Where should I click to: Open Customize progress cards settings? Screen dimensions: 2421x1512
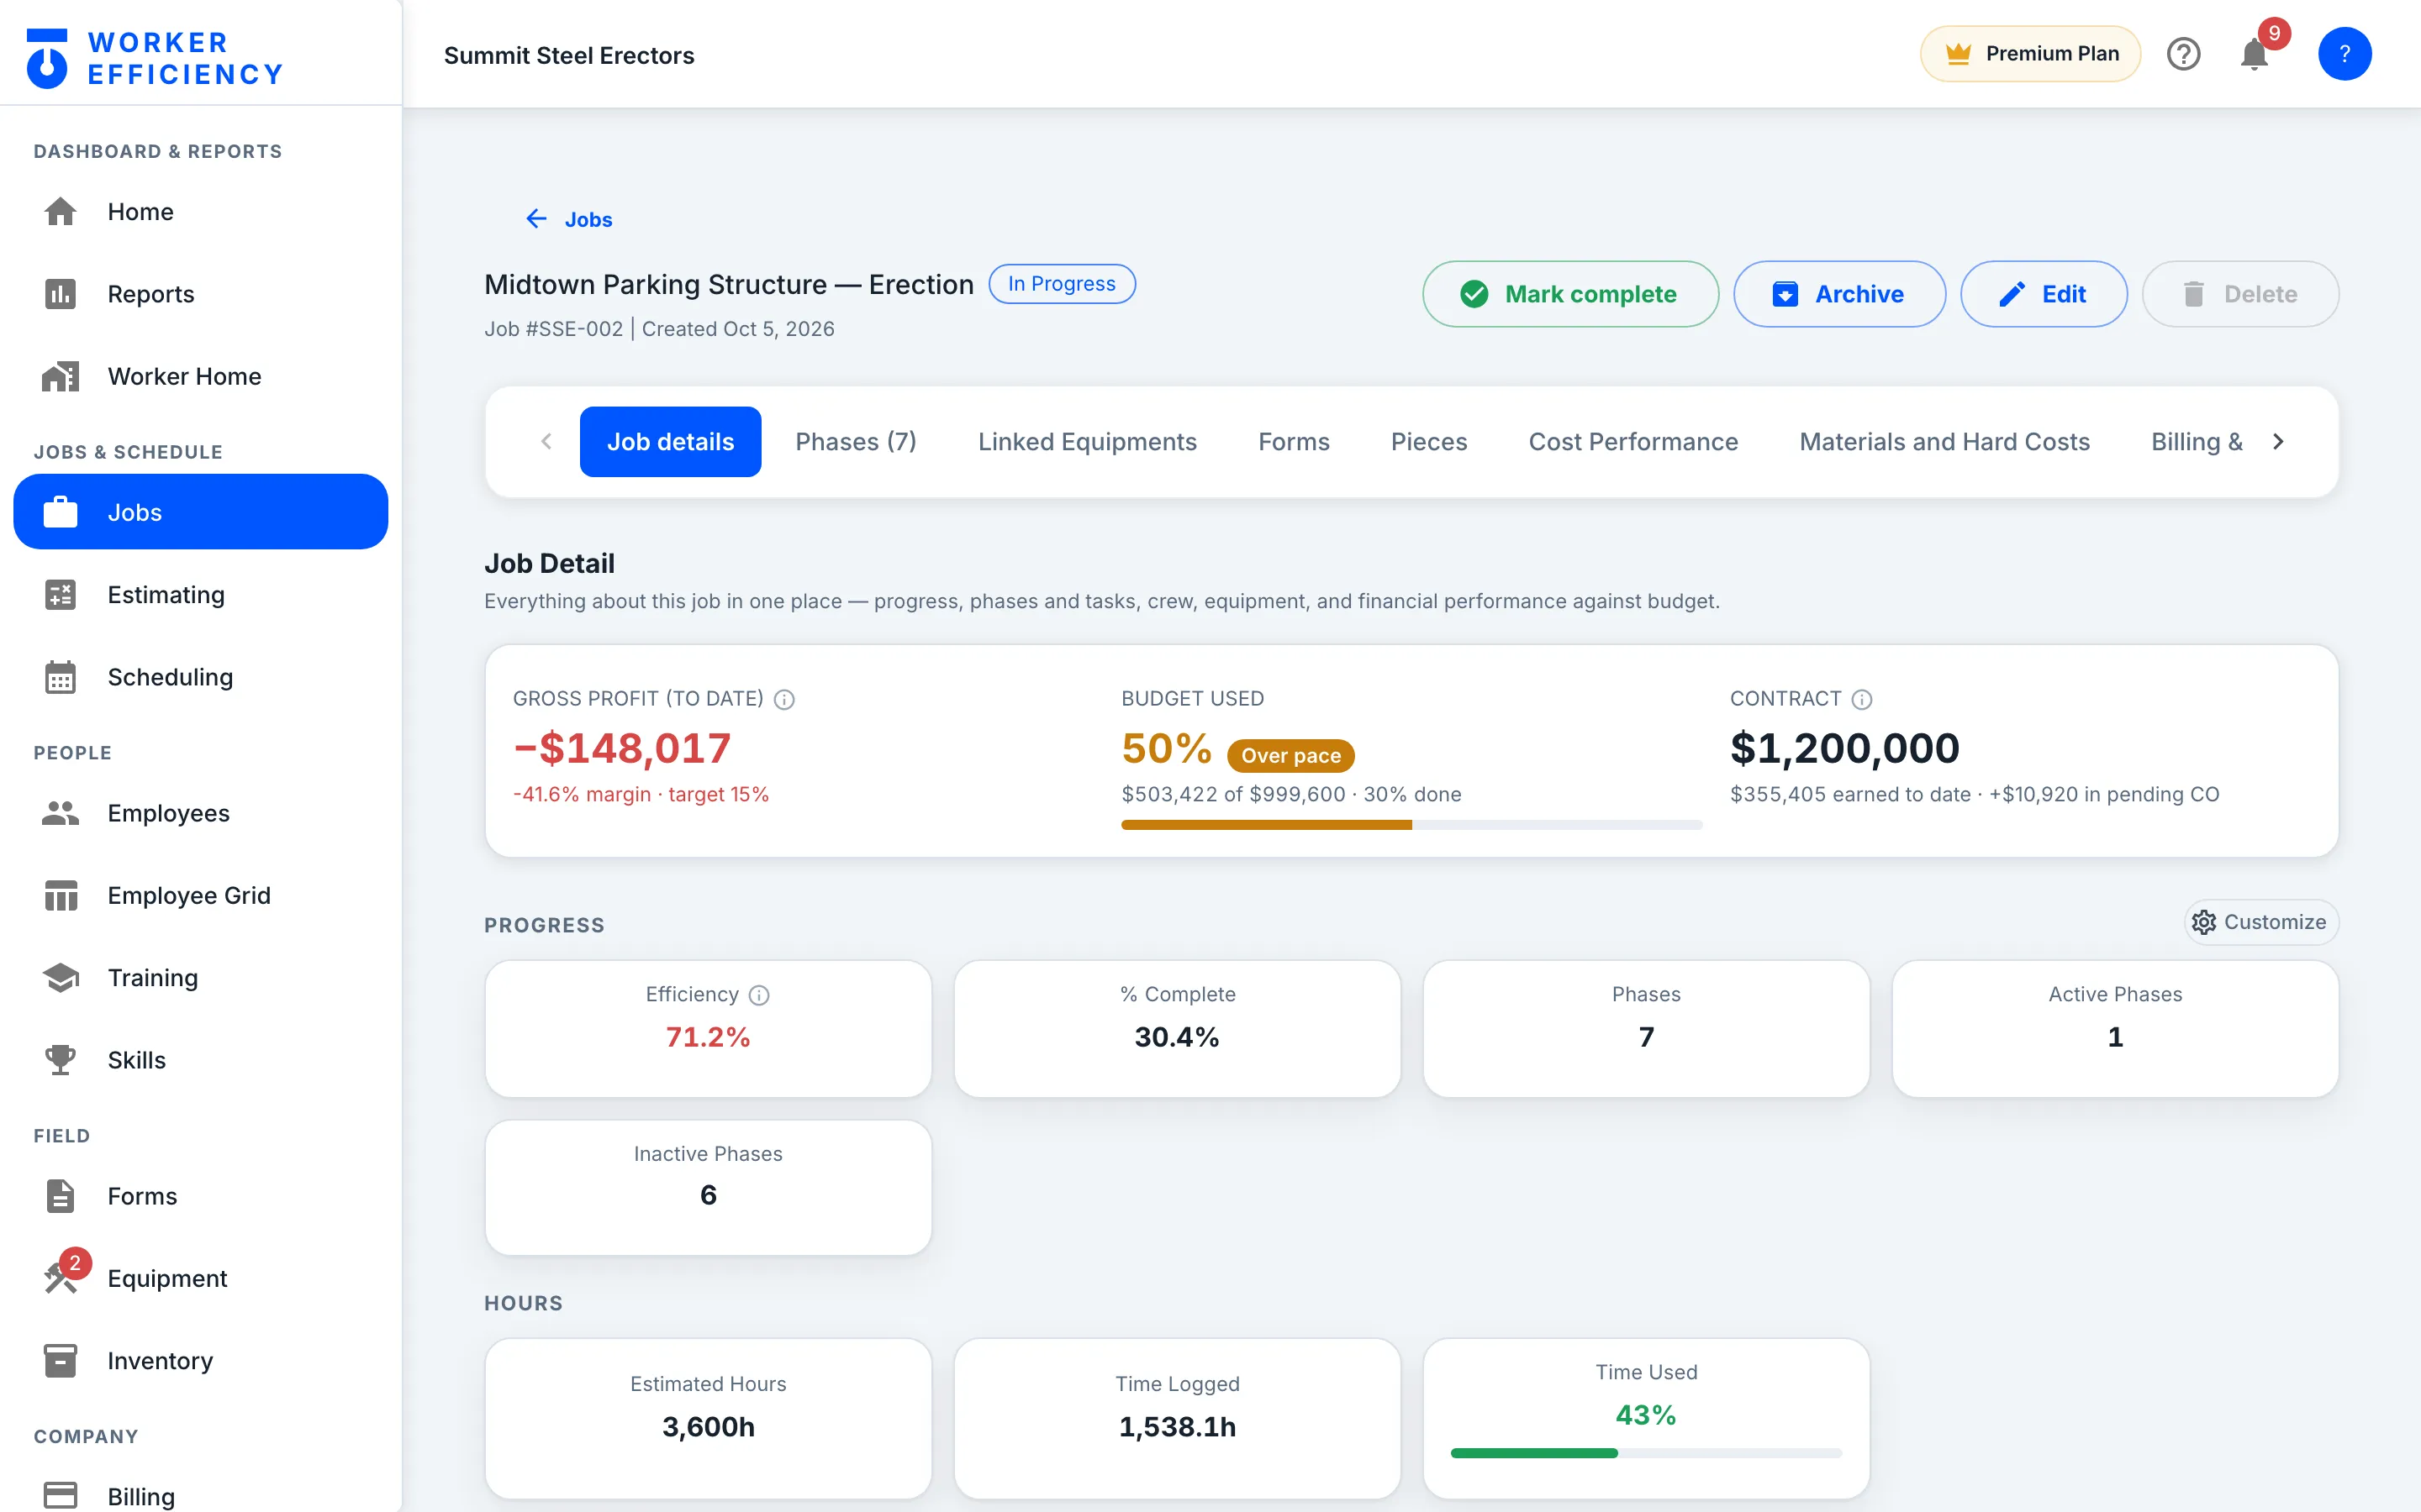2260,922
